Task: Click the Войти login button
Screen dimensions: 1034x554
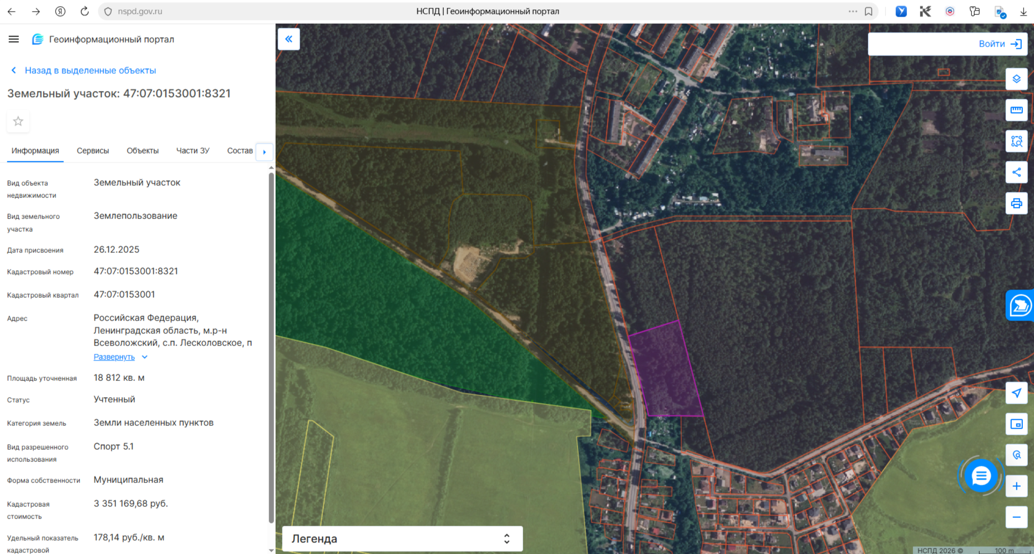Action: coord(999,44)
